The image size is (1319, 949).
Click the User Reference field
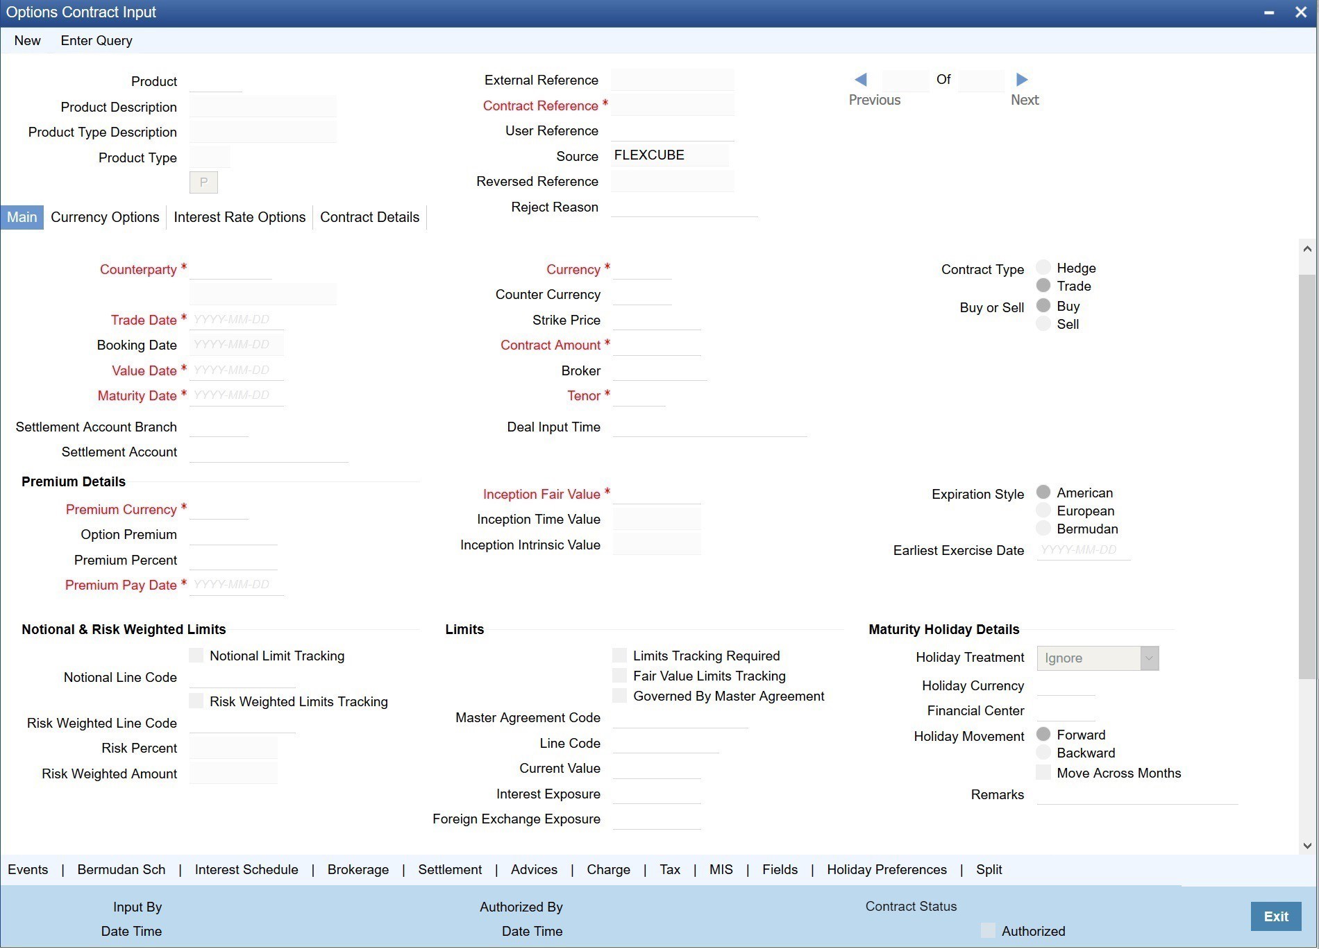[x=673, y=130]
